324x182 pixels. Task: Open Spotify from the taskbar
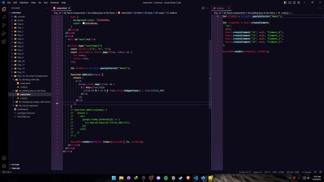point(166,178)
